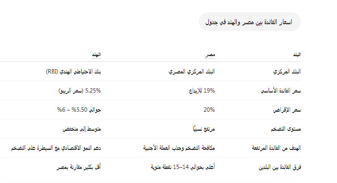Screen dimensions: 337x183
Task: Select the فرق الفائدة بين البلدين label
Action: click(280, 167)
